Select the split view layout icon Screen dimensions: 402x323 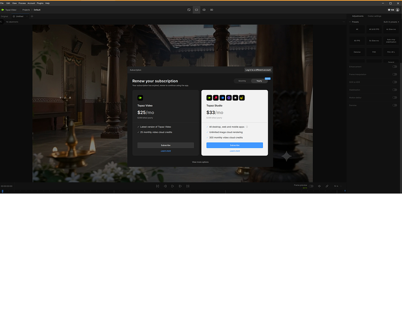pos(204,10)
